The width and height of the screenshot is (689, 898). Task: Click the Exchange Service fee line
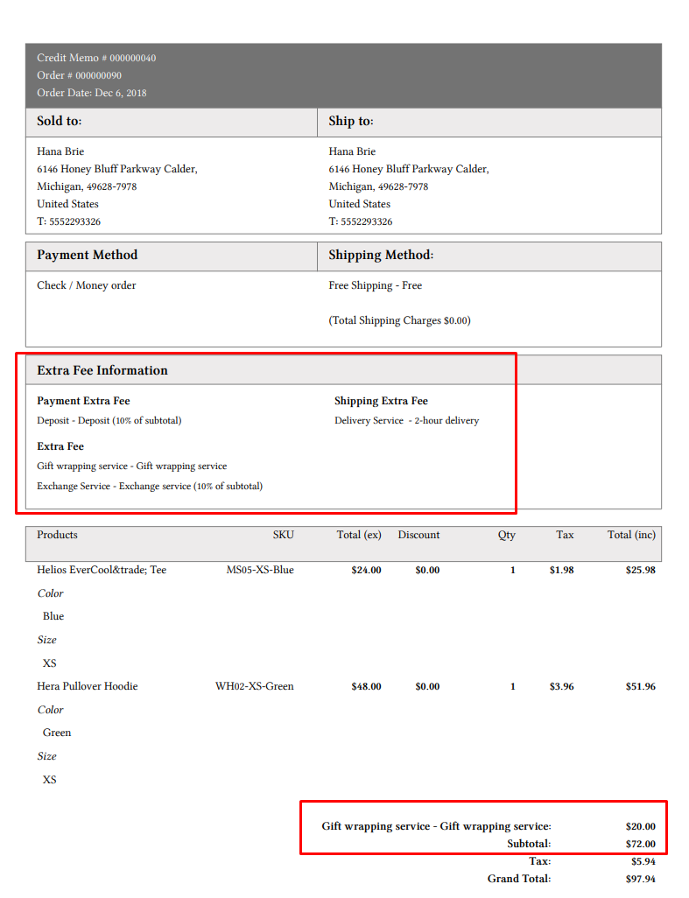click(x=149, y=486)
